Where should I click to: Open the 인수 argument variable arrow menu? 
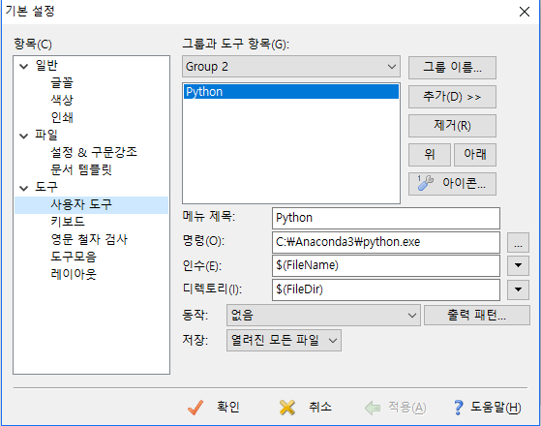tap(518, 265)
